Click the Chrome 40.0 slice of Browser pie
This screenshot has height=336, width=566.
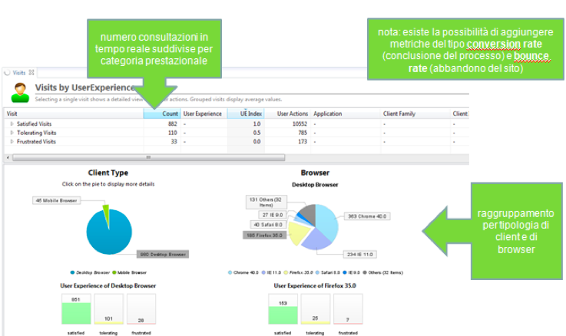(326, 221)
